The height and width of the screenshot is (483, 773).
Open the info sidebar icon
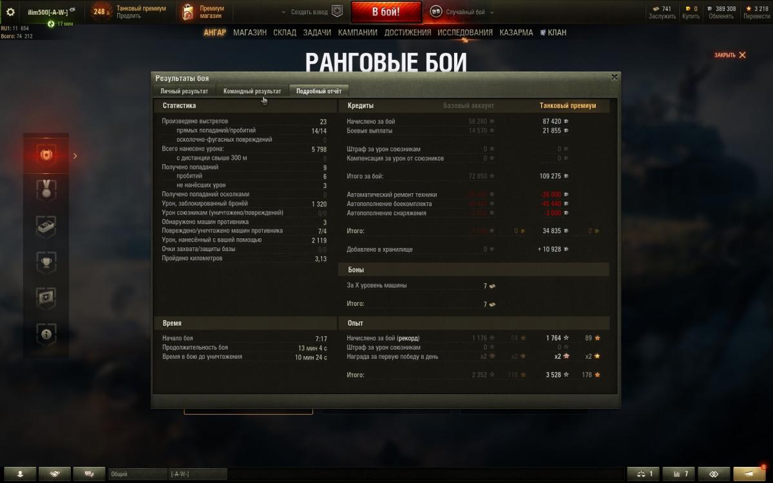(46, 334)
